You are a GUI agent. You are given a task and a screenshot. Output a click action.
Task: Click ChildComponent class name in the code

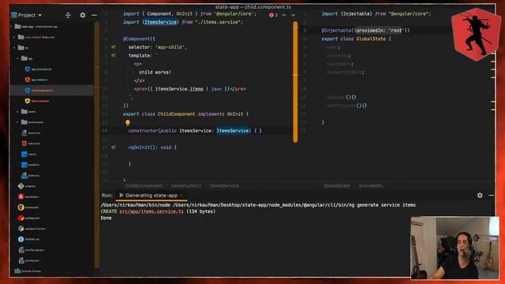[176, 114]
